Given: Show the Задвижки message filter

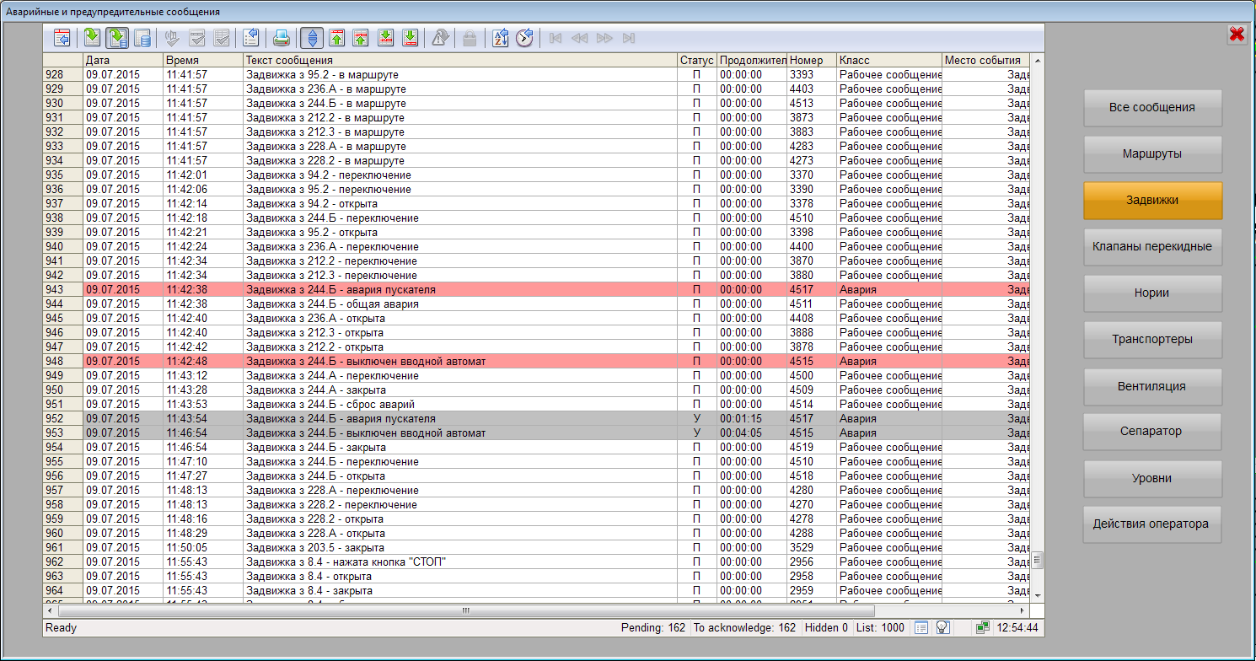Looking at the screenshot, I should 1151,201.
